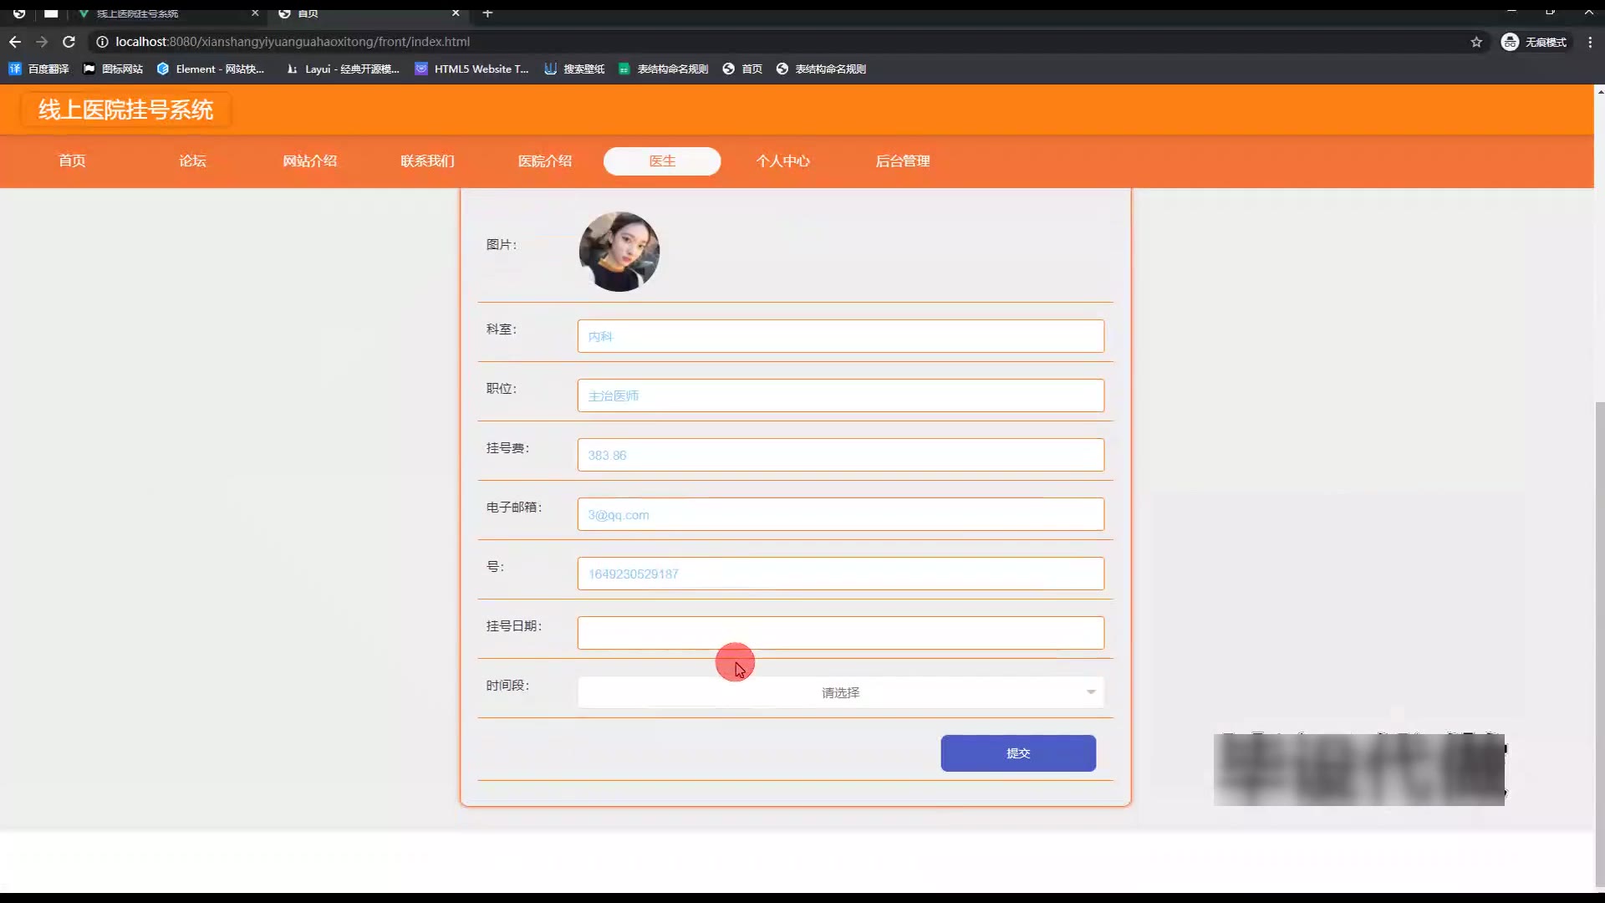Viewport: 1605px width, 903px height.
Task: Open browser three-dot menu
Action: [x=1590, y=42]
